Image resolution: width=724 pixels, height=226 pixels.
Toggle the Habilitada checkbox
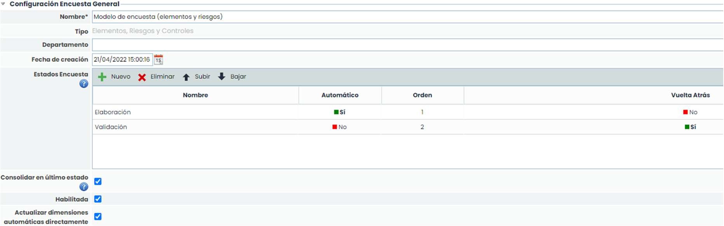[98, 199]
